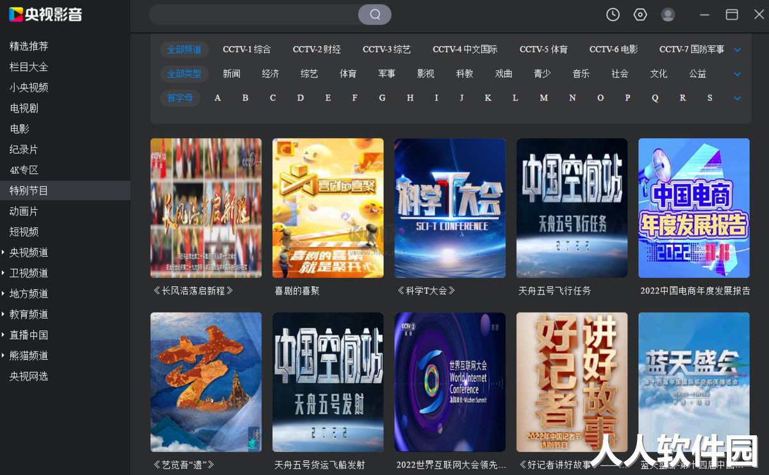Open the 艺览吾遗 poster thumbnail

(x=206, y=382)
